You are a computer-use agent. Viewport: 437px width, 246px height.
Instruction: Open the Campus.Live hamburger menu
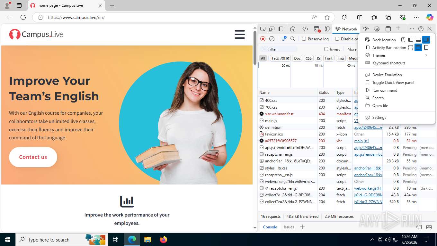coord(240,34)
